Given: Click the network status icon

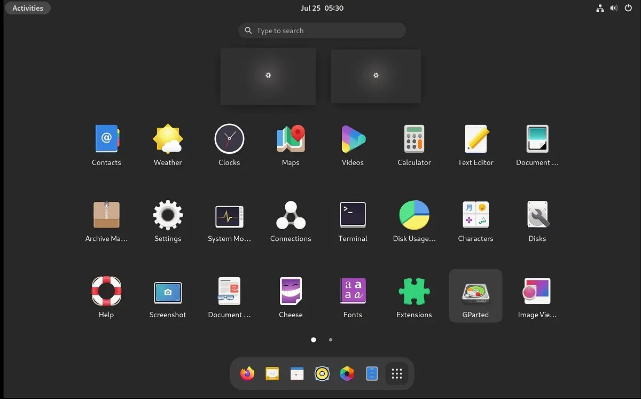Looking at the screenshot, I should [600, 8].
